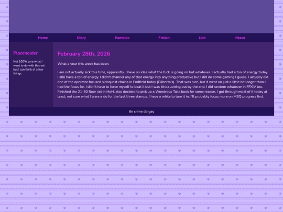Go to the Diary section
The image size is (283, 212).
point(81,38)
